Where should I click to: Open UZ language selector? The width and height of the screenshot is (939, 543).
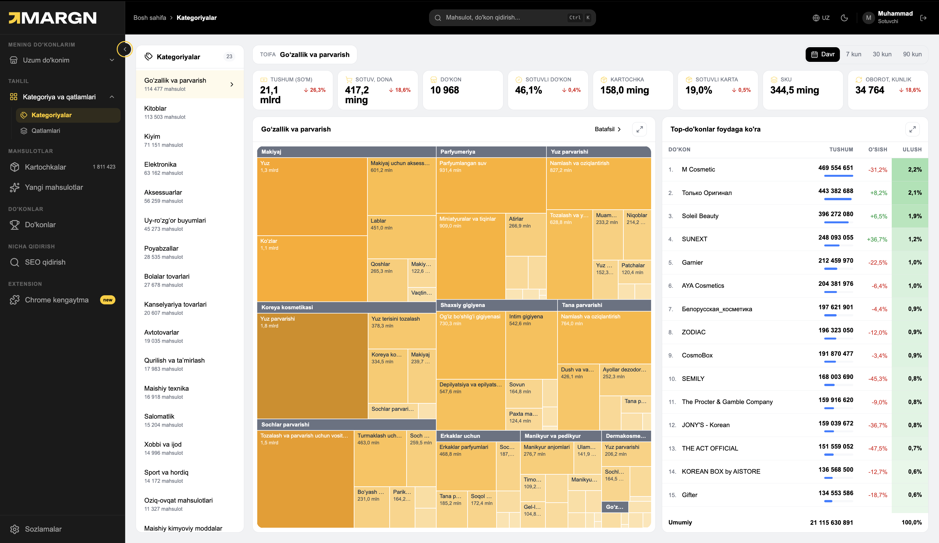pyautogui.click(x=821, y=18)
